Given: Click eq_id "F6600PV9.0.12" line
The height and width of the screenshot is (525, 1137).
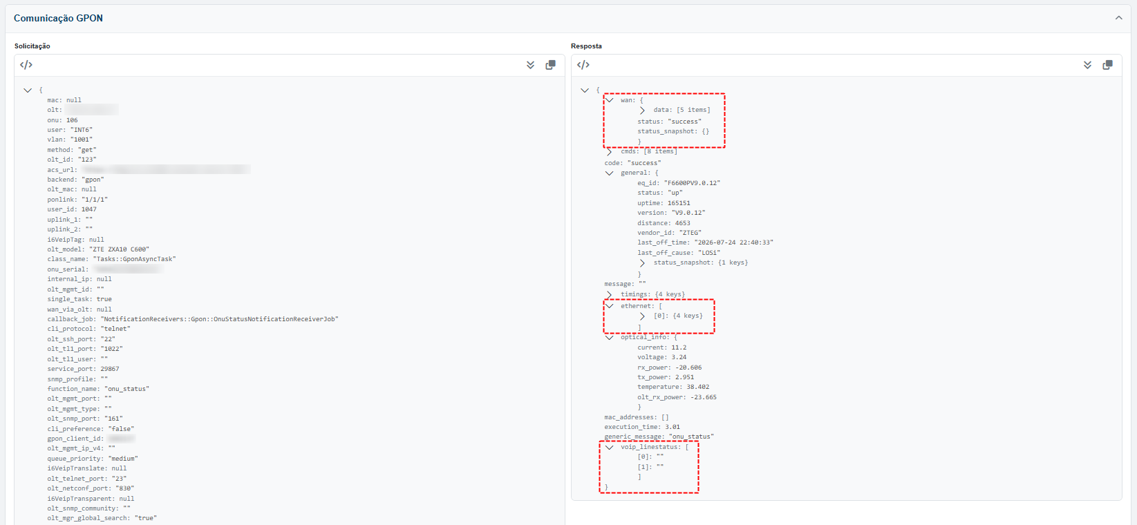Looking at the screenshot, I should tap(679, 183).
